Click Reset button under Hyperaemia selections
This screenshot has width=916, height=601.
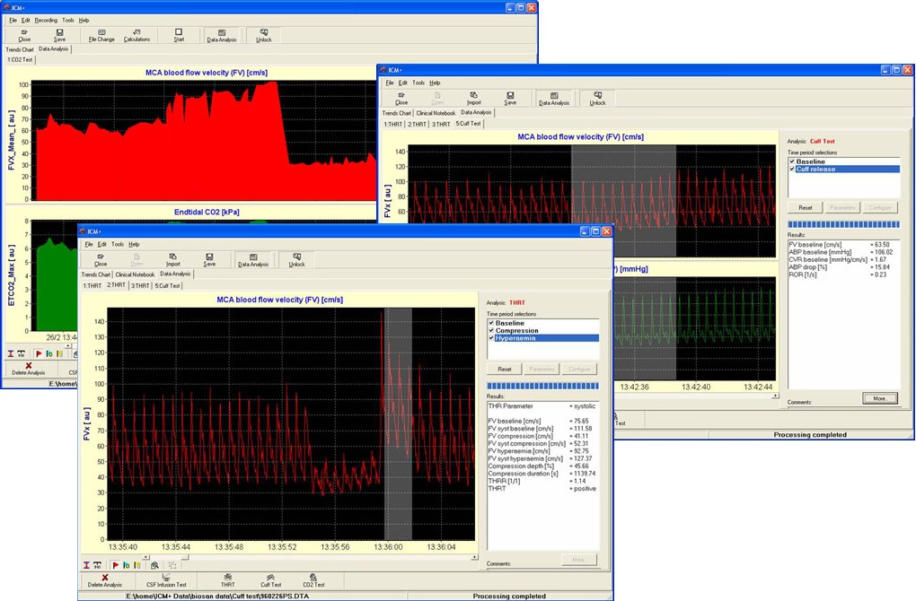coord(505,369)
